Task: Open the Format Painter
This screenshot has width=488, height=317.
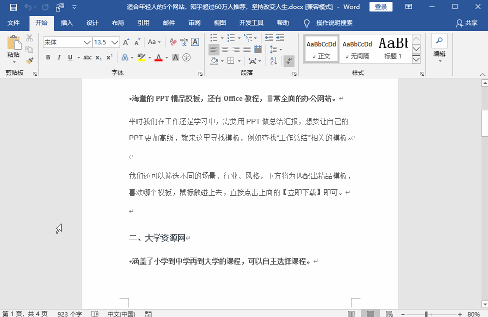Action: point(29,60)
